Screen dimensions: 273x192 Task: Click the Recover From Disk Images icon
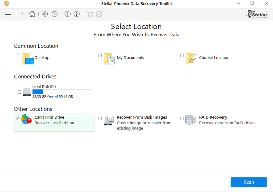coord(109,120)
